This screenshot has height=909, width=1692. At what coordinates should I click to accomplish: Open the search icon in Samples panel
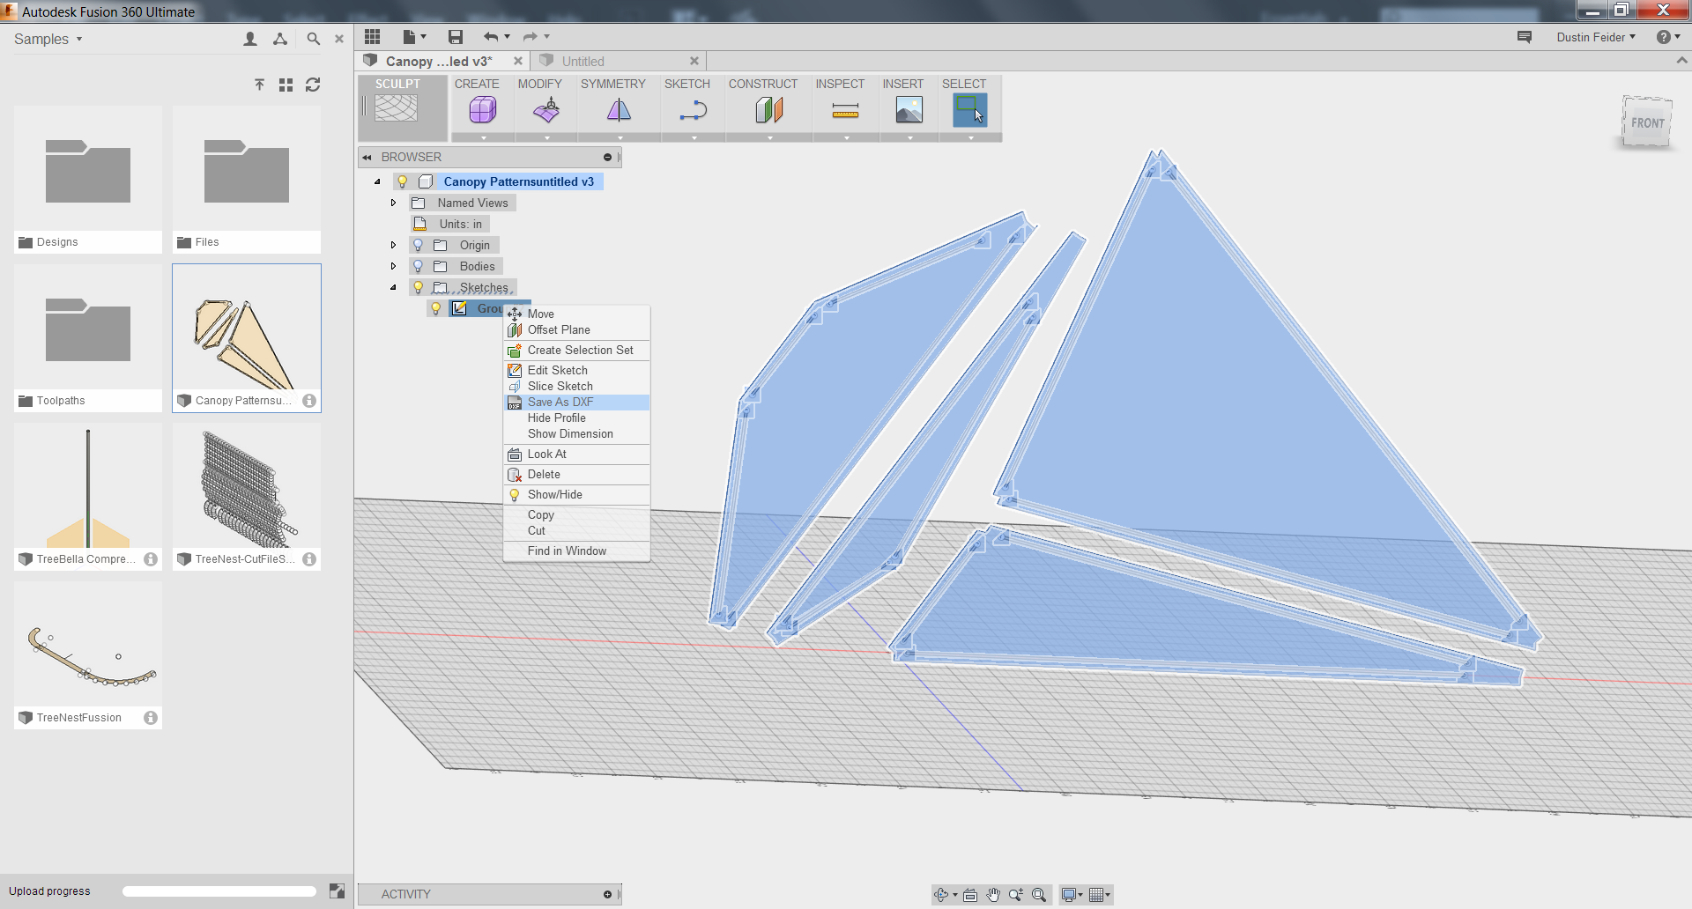click(313, 39)
